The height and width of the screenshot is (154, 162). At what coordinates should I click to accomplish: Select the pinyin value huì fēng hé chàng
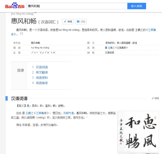[x=40, y=48]
